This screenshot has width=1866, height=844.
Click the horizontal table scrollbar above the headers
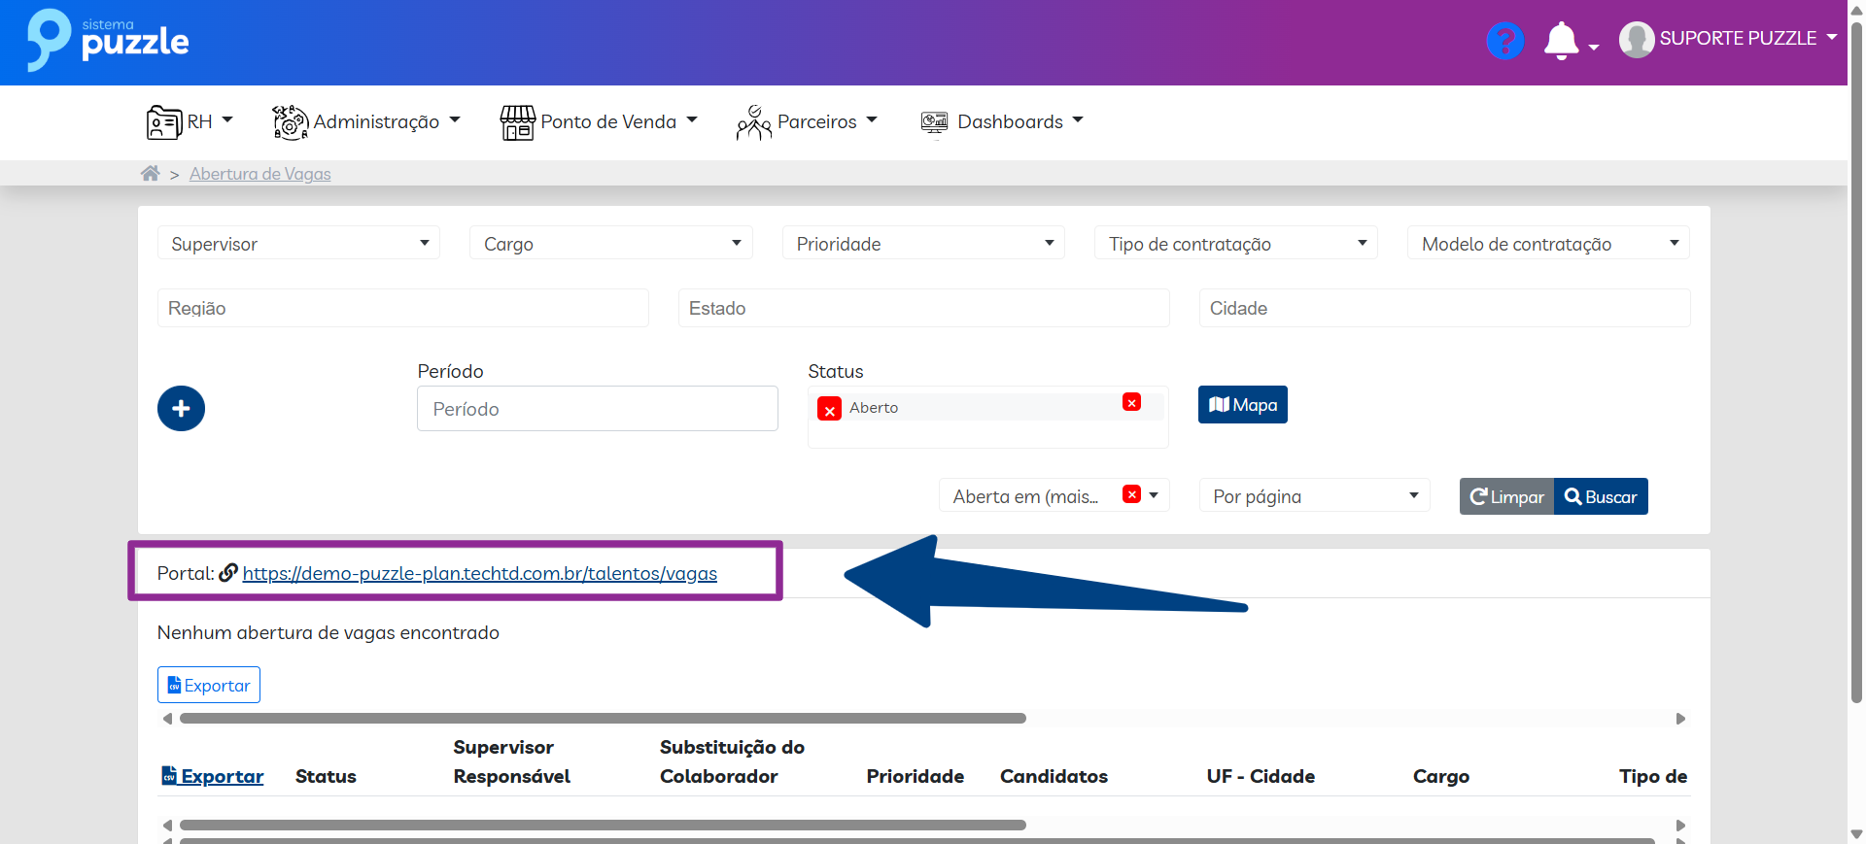click(603, 719)
